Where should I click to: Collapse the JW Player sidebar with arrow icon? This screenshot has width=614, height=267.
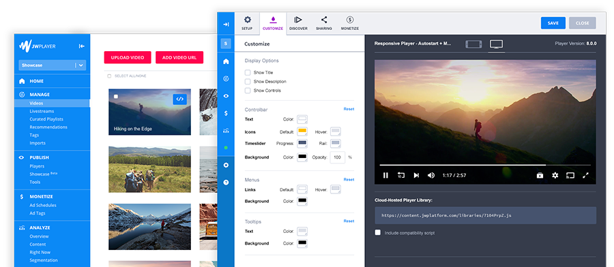point(81,46)
